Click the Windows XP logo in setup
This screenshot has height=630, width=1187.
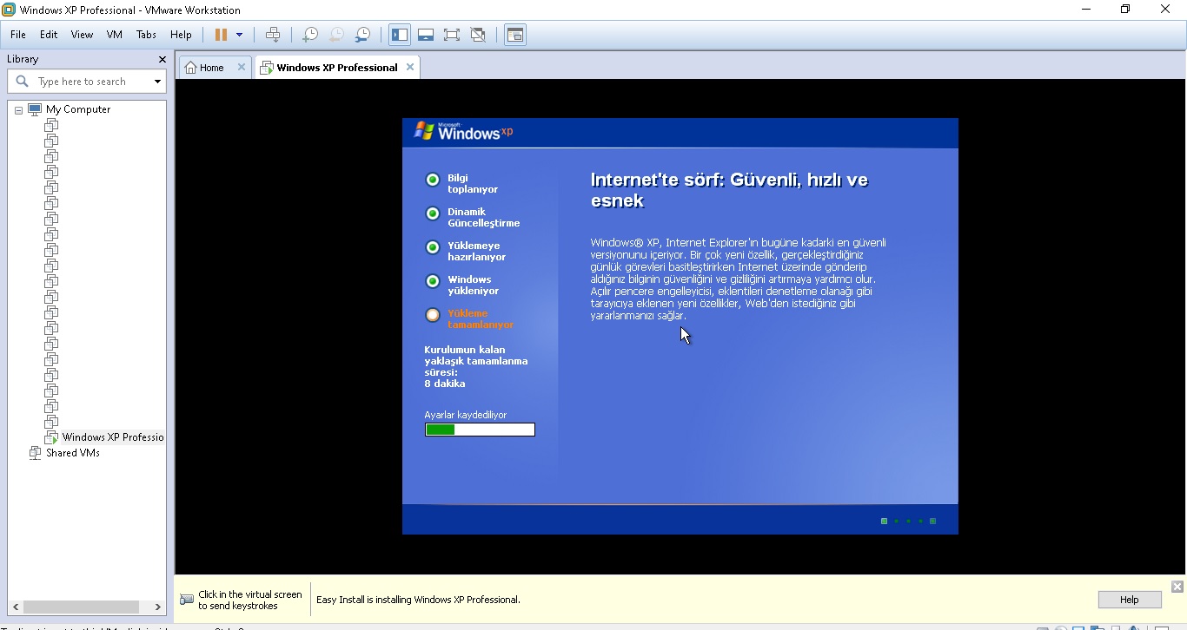click(463, 132)
